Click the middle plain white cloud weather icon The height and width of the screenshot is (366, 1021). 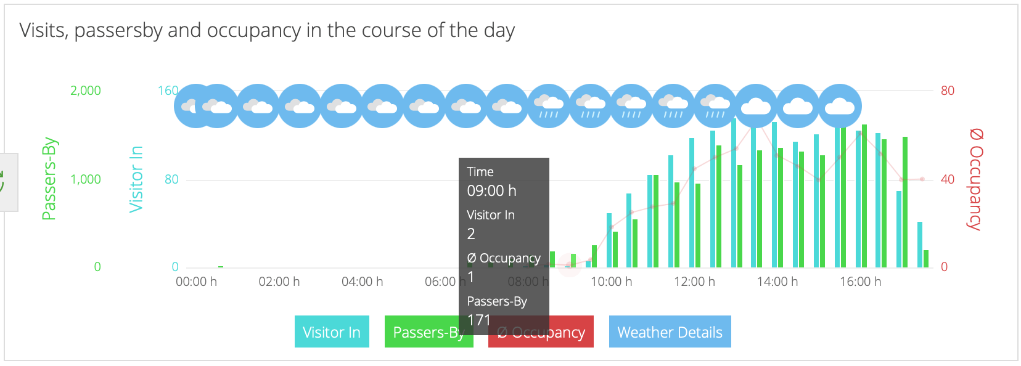(x=798, y=106)
